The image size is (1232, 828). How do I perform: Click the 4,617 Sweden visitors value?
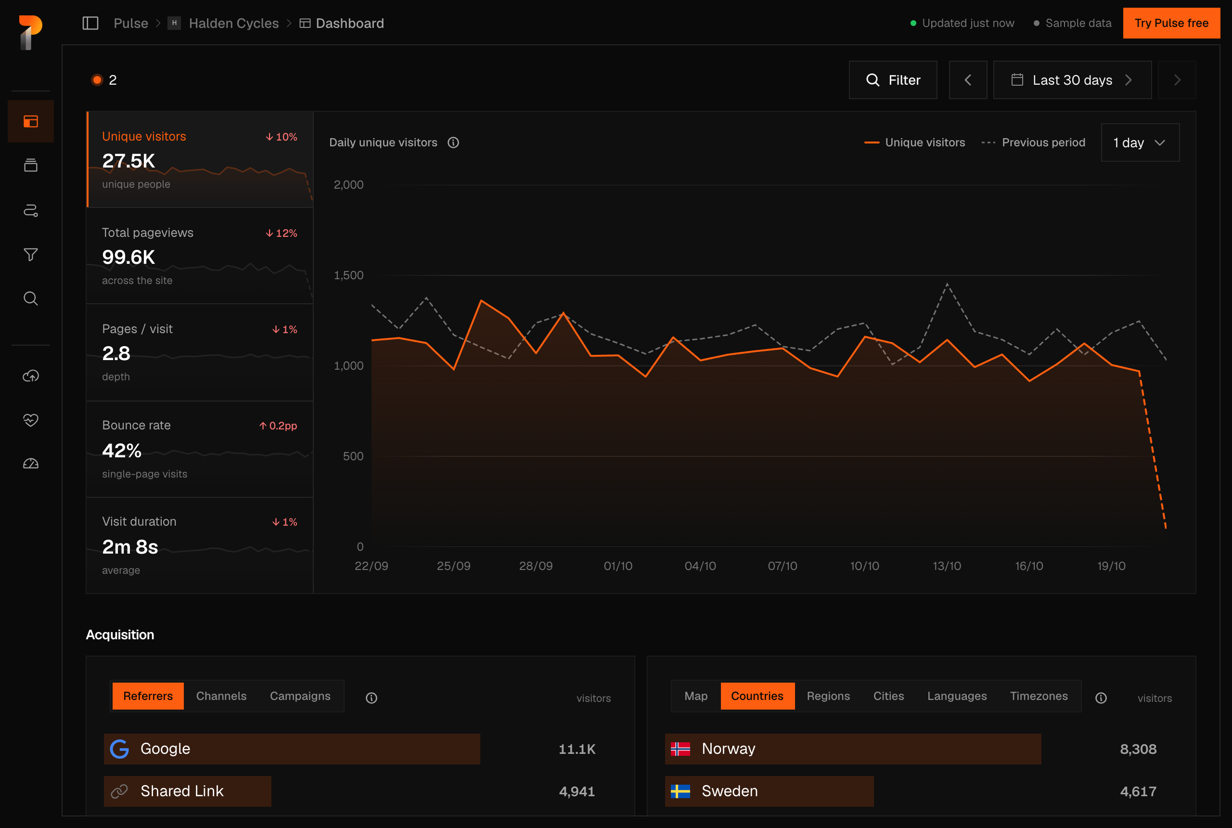point(1138,791)
